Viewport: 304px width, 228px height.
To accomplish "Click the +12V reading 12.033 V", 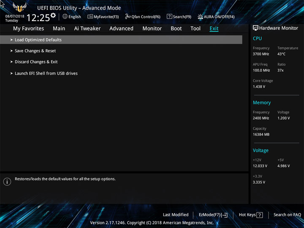I will coord(260,166).
